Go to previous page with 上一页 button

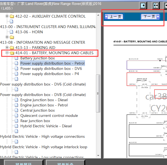tap(114, 16)
